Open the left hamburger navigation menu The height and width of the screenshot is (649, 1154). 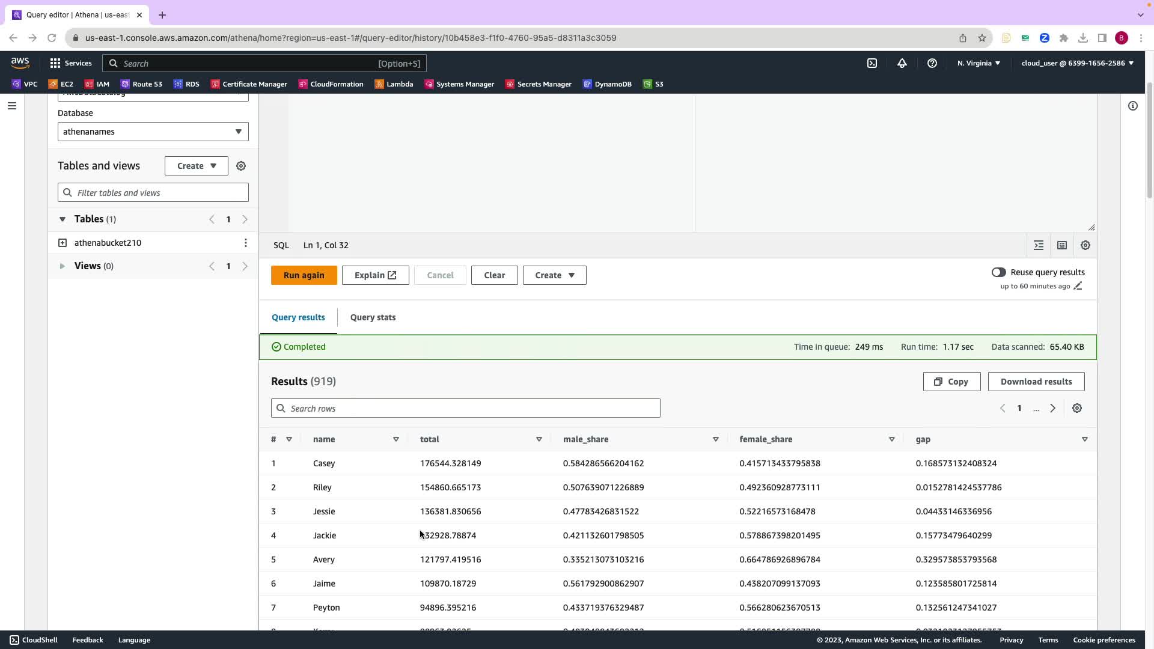pyautogui.click(x=12, y=106)
